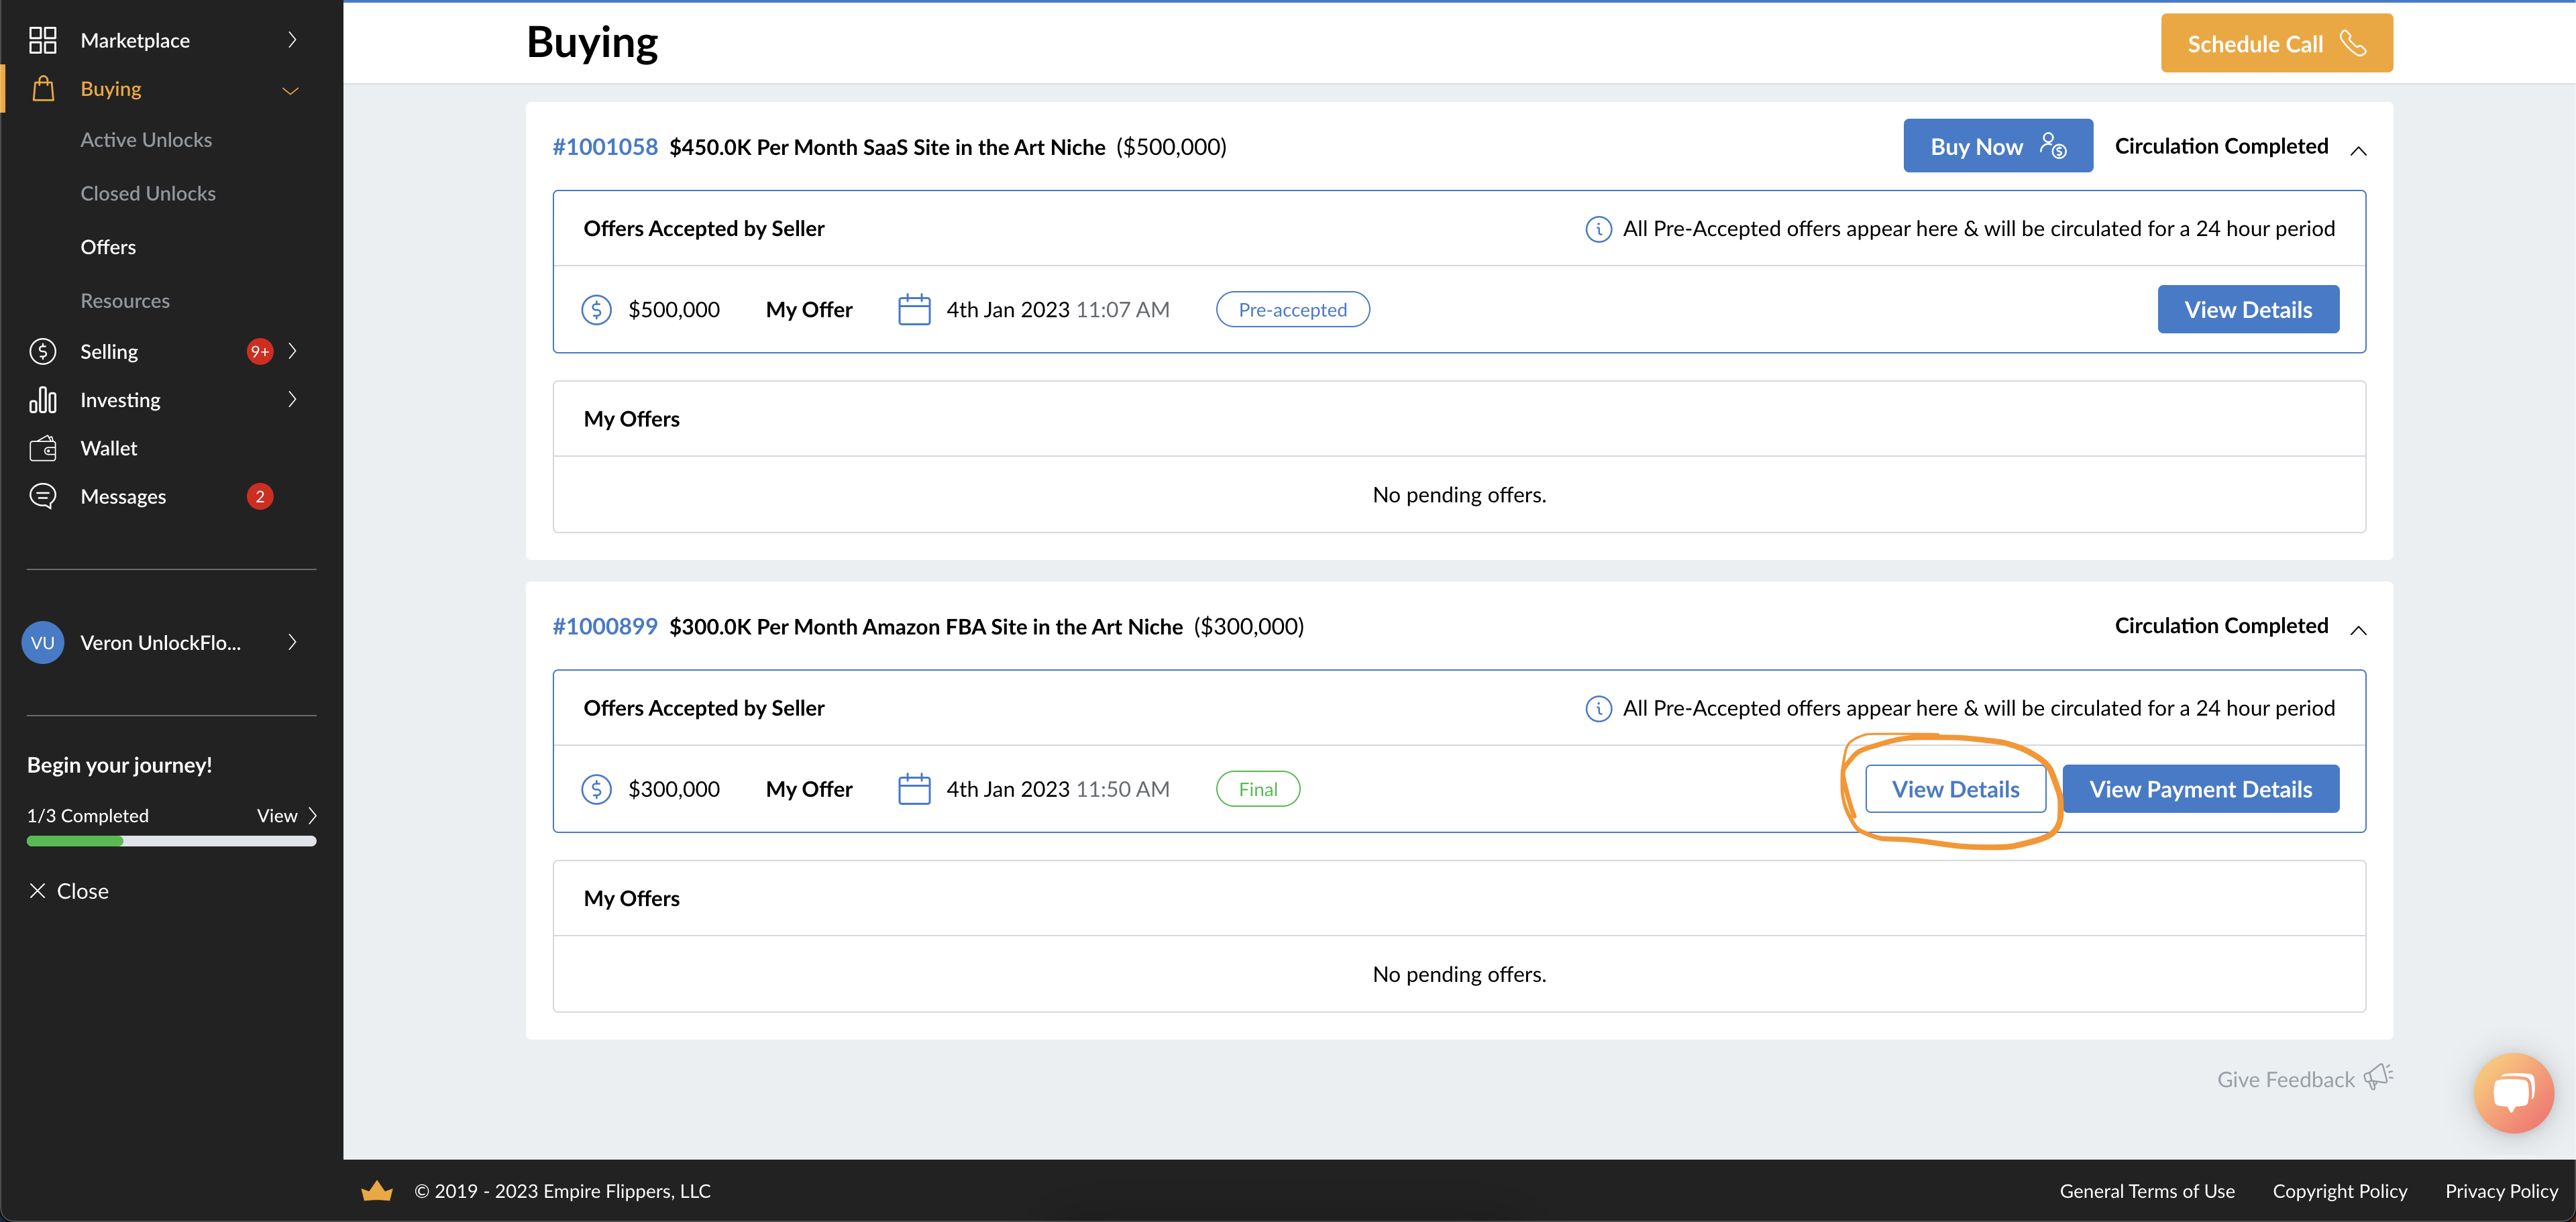Click the Investing bar chart icon

(x=42, y=400)
